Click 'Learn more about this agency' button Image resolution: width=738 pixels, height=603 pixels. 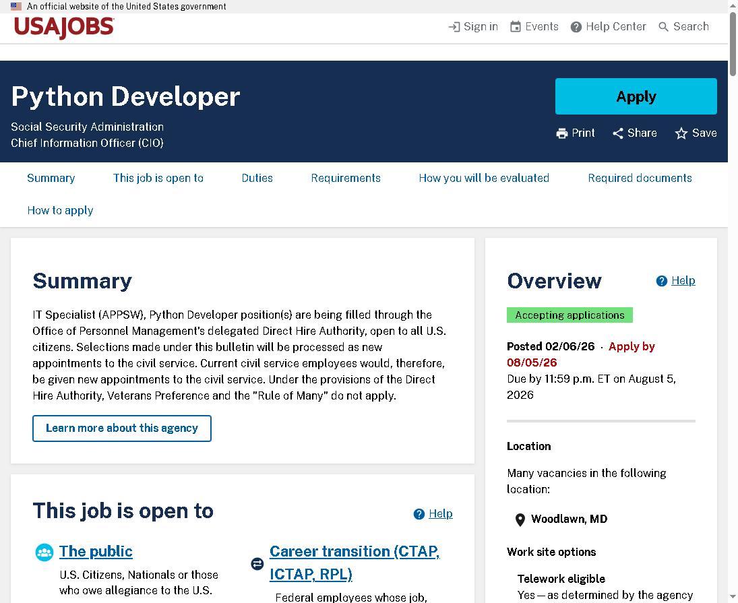[x=122, y=429]
